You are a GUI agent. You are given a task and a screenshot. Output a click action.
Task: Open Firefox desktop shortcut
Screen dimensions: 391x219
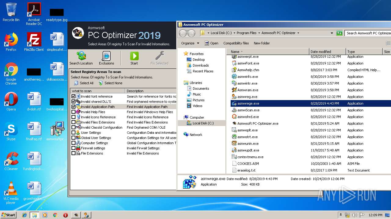tap(11, 42)
